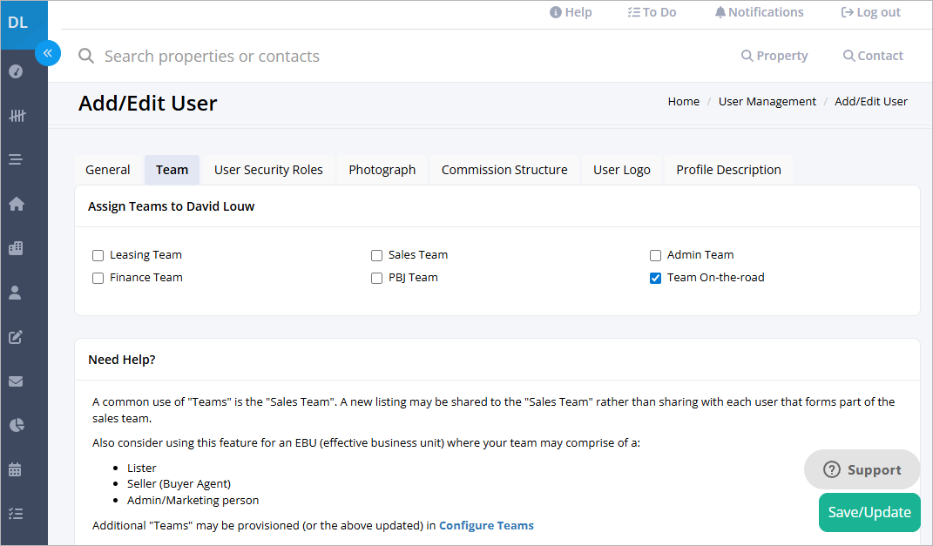Click the Save/Update button
Viewport: 933px width, 546px height.
click(869, 512)
